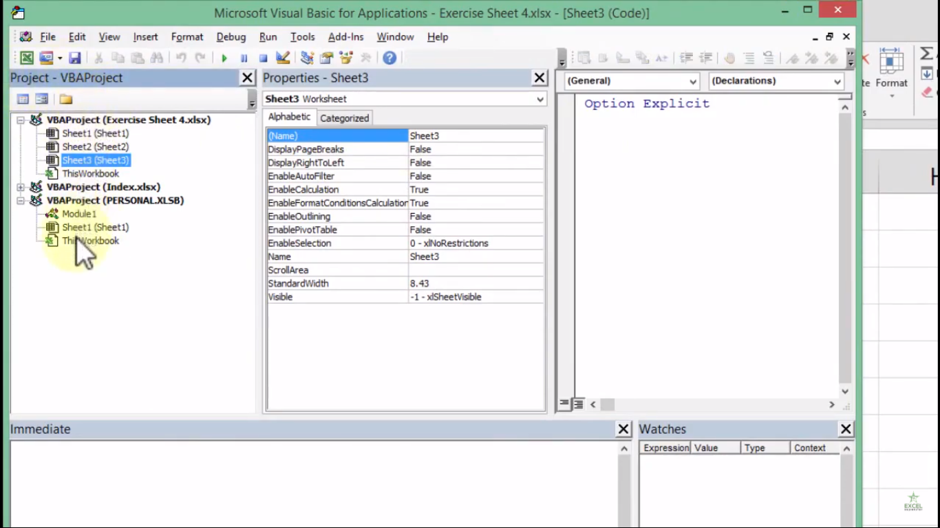Screen dimensions: 940x528
Task: Click the Cut scissors icon
Action: 98,58
